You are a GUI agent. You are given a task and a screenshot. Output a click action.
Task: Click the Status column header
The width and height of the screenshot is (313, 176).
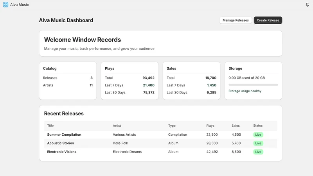click(x=258, y=126)
